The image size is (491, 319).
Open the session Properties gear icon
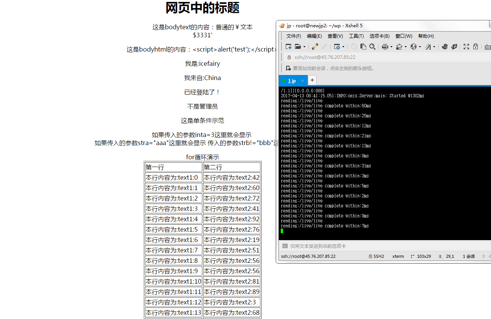337,47
